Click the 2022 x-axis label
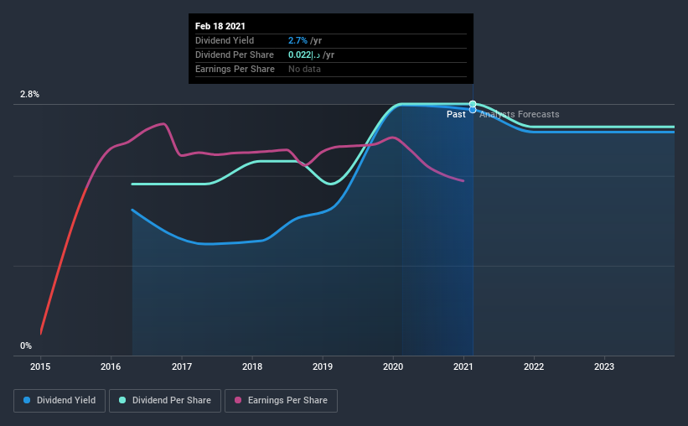 pos(534,366)
